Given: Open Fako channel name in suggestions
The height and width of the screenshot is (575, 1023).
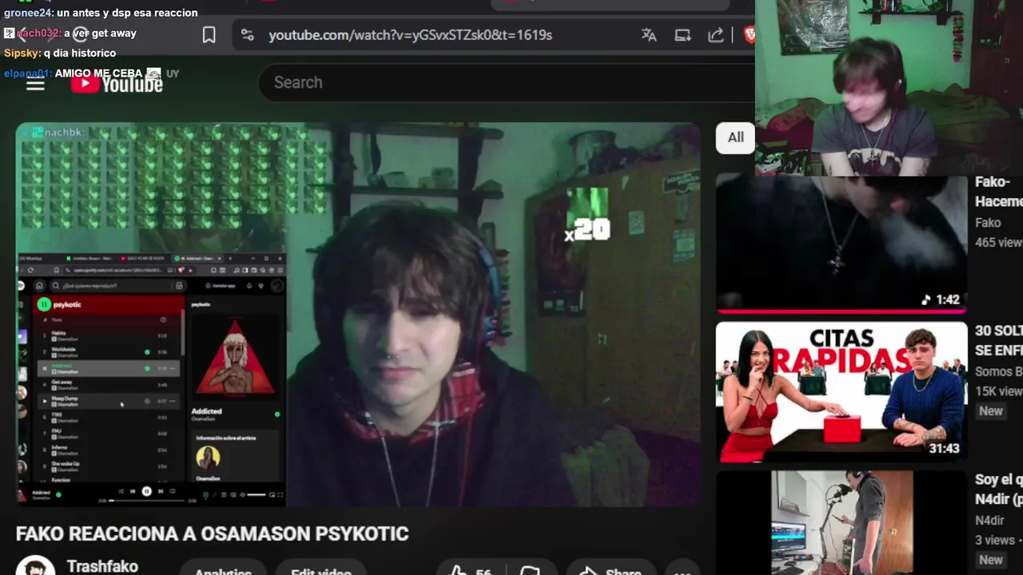Looking at the screenshot, I should click(x=988, y=223).
